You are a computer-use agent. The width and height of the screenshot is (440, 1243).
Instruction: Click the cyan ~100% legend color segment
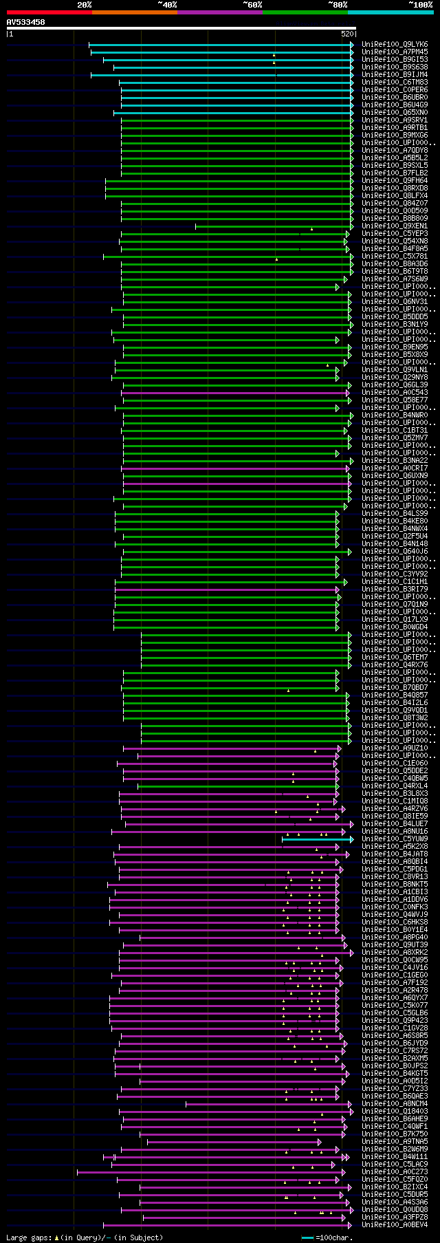pyautogui.click(x=390, y=12)
